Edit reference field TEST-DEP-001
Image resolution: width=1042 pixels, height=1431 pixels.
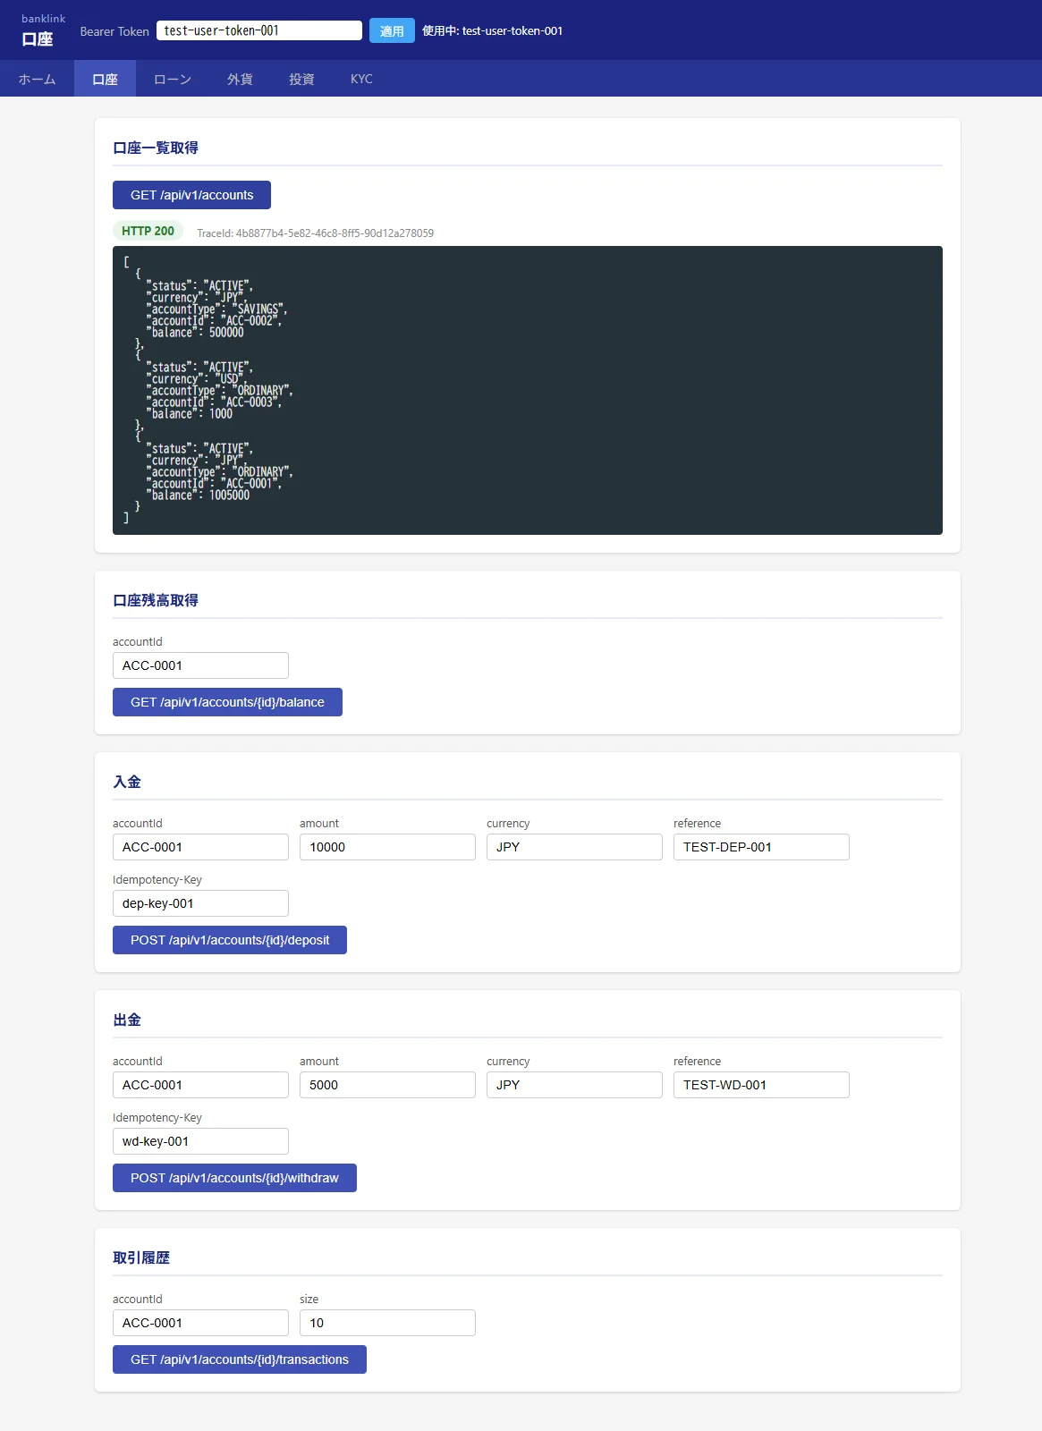tap(761, 847)
